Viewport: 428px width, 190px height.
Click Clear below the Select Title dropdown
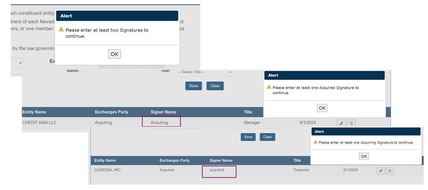pyautogui.click(x=215, y=86)
